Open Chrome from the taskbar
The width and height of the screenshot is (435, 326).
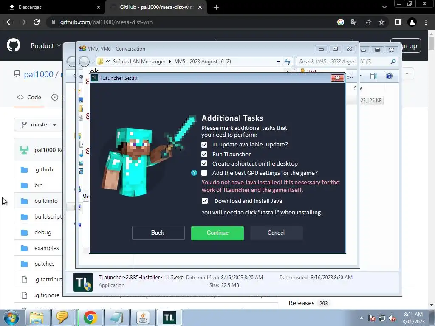90,318
